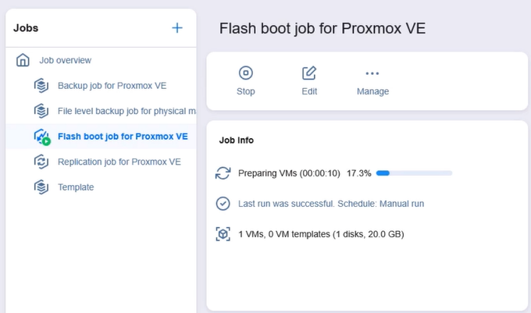Click the Job overview home icon
The image size is (531, 313).
23,60
